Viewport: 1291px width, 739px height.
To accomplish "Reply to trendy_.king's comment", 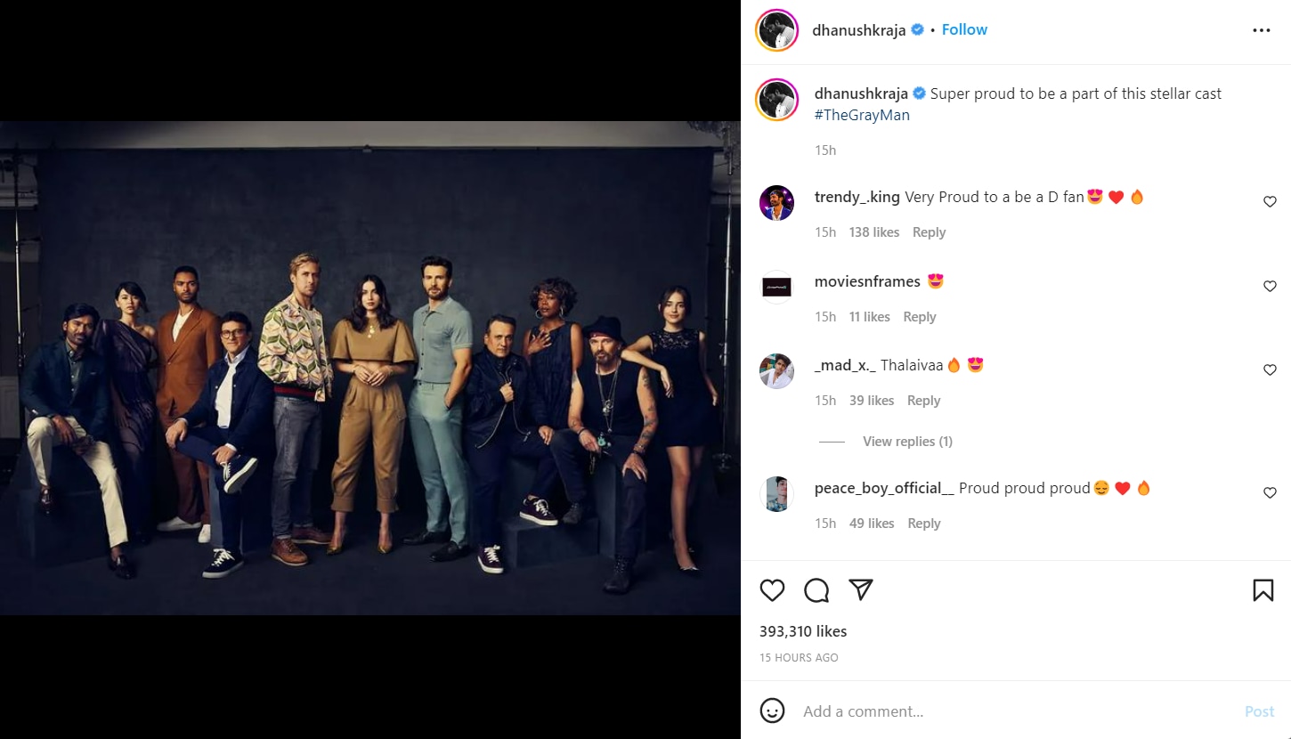I will (x=929, y=232).
